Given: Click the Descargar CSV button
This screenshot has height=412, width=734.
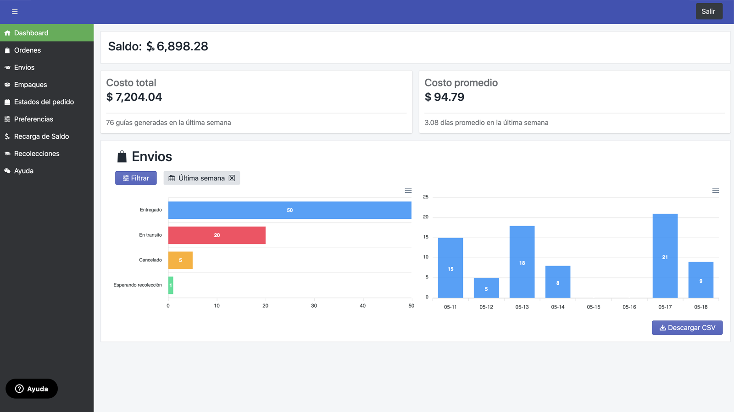Looking at the screenshot, I should click(687, 327).
